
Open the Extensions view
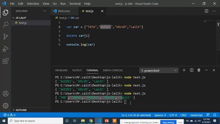click(5, 61)
